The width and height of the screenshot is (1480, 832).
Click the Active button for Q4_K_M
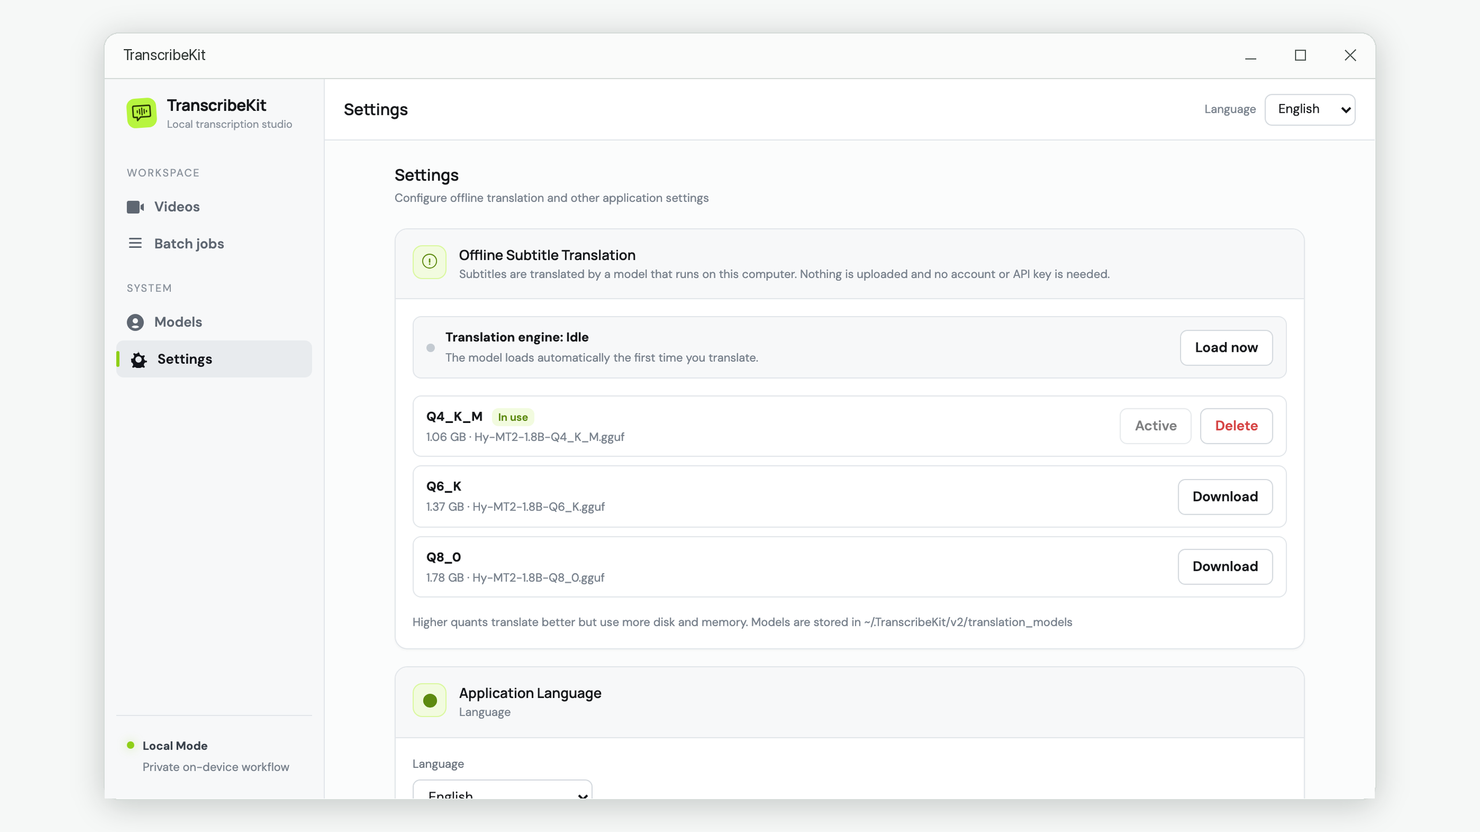click(1156, 426)
